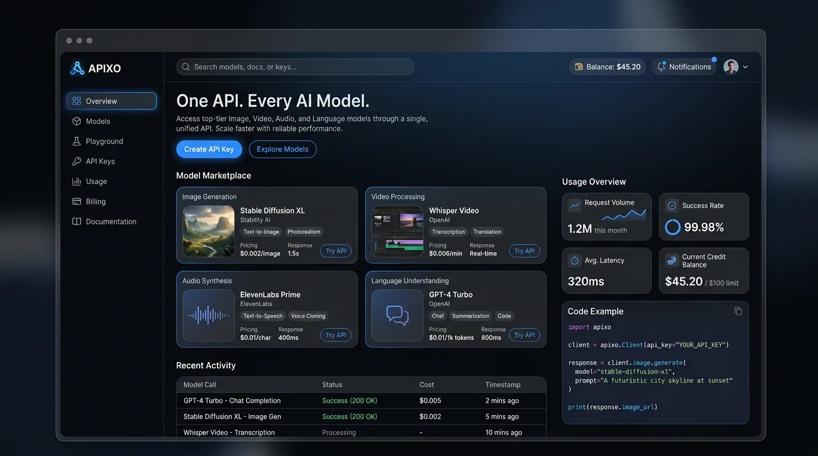Image resolution: width=818 pixels, height=456 pixels.
Task: Select the Voice Cloning tag
Action: coord(308,316)
